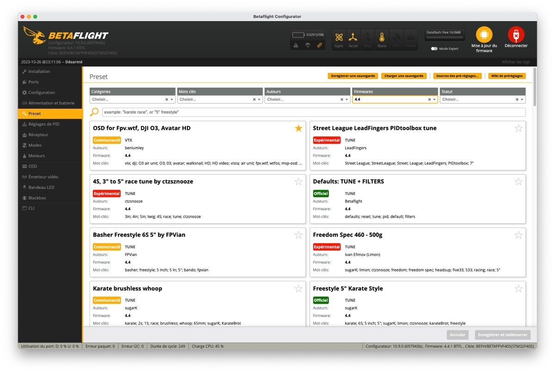Viewport: 555px width, 373px height.
Task: Favorite Basher Freestyle 6S star
Action: pos(298,235)
